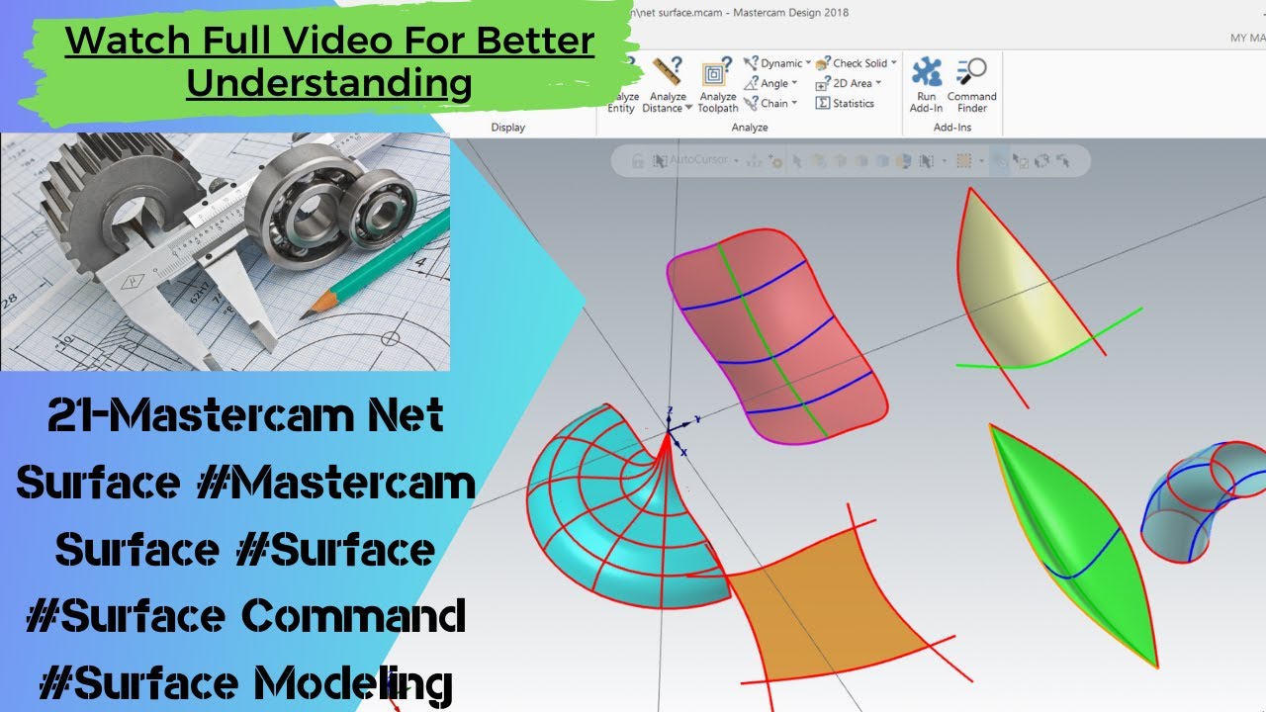This screenshot has height=712, width=1266.
Task: Click the last arrow icon on selection bar
Action: (x=1062, y=160)
